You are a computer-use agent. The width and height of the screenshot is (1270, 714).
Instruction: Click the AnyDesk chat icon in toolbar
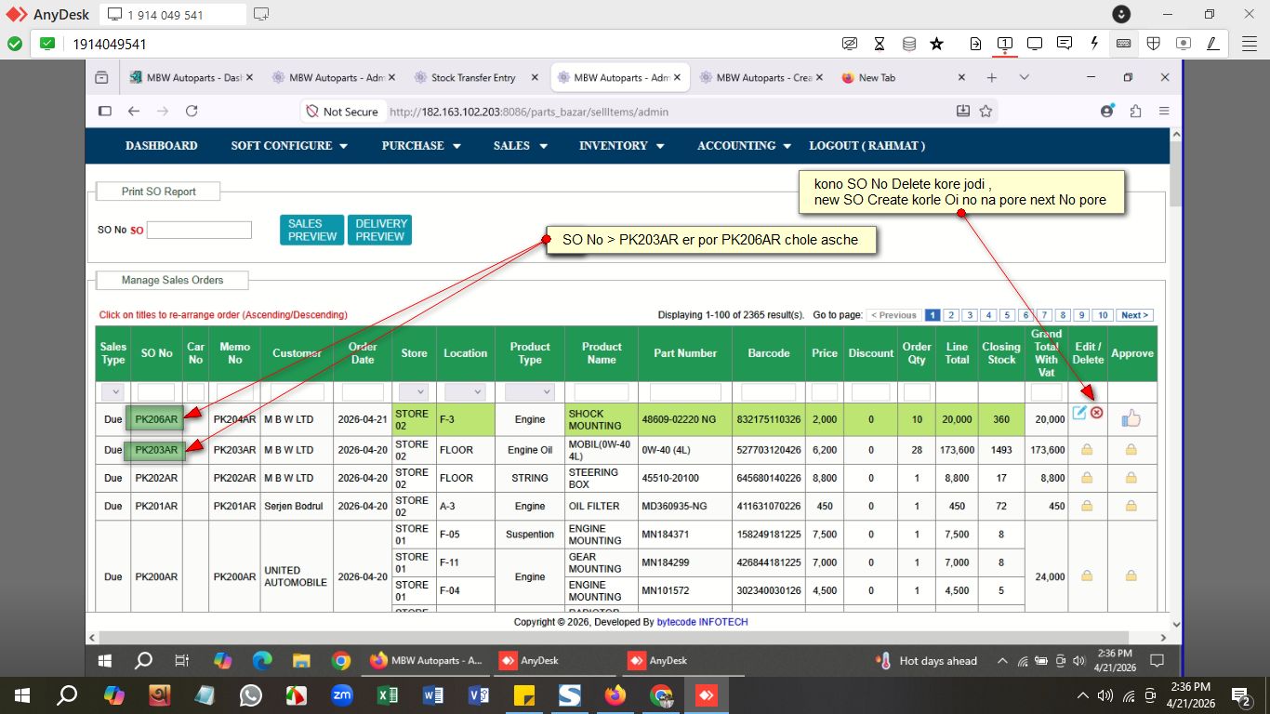click(1065, 44)
